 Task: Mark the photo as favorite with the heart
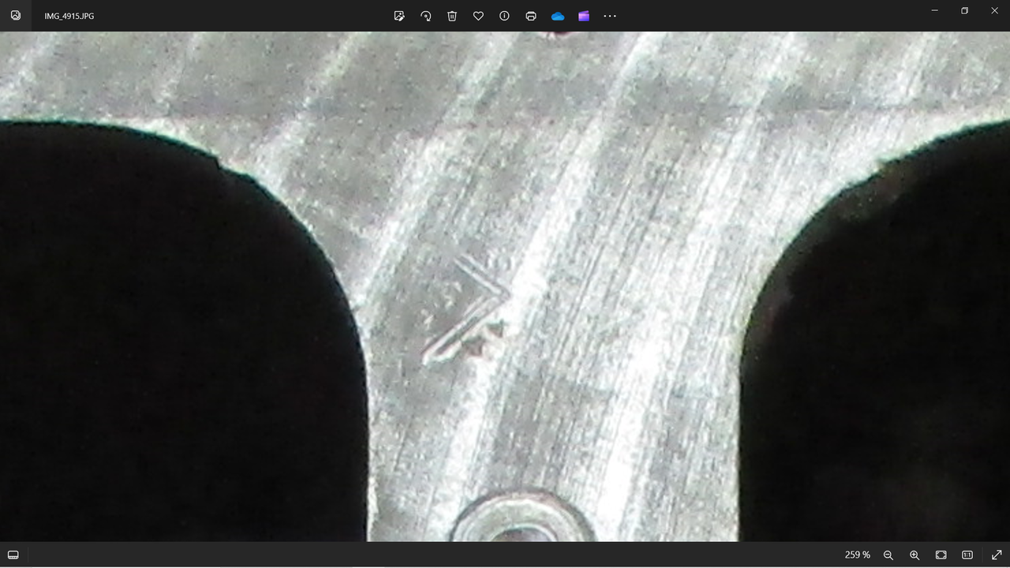(478, 16)
